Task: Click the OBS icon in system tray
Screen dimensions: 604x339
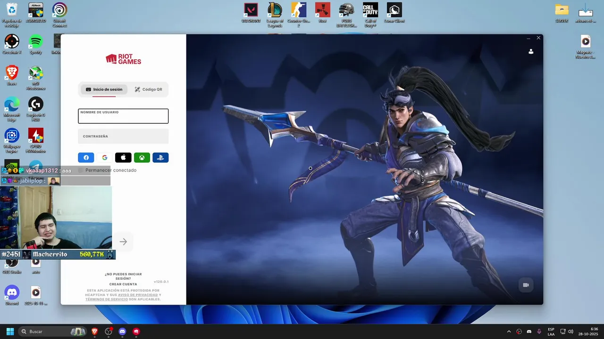Action: 519,331
